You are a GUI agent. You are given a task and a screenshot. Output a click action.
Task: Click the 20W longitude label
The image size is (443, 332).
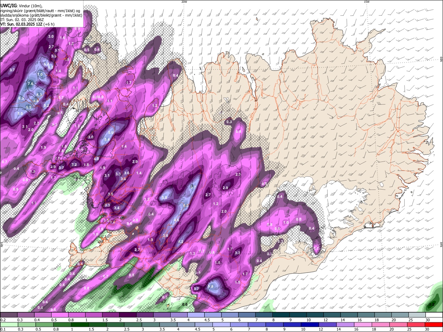(x=184, y=2)
